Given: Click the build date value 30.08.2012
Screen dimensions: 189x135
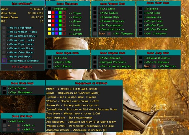Looking at the screenshot, I should (x=36, y=13).
